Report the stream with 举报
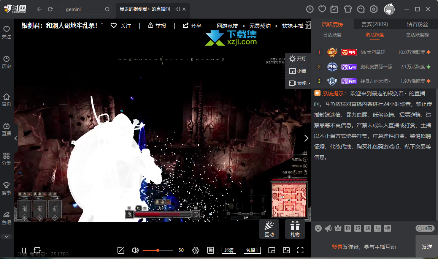Screen dimensions: 438x259 point(157,26)
